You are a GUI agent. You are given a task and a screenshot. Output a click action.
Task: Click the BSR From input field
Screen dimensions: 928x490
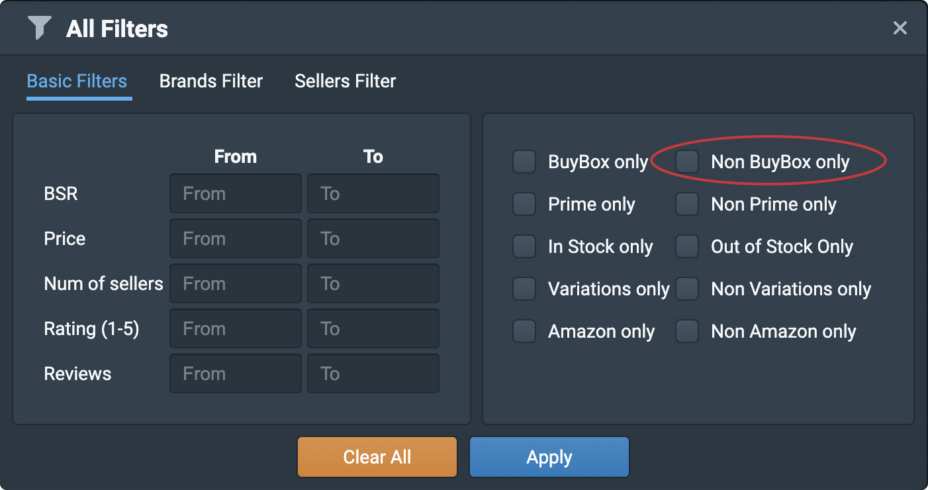[235, 193]
